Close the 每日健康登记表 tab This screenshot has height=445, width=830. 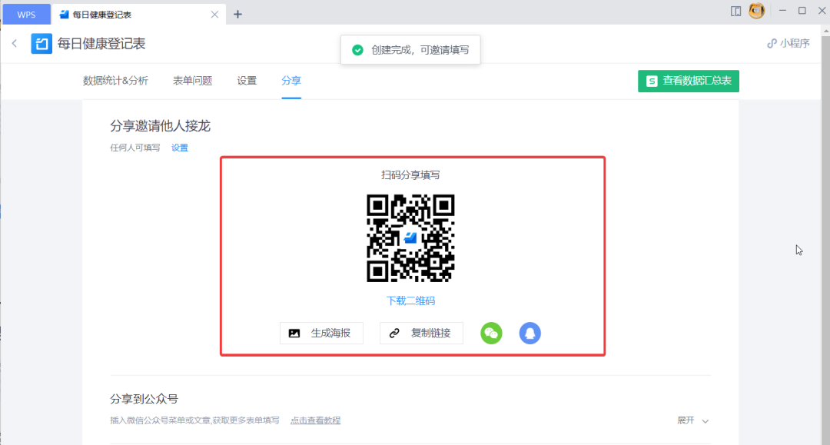[x=214, y=15]
